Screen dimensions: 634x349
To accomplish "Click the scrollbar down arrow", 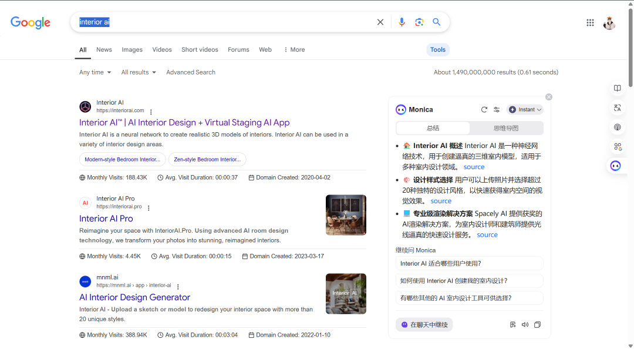I will [630, 345].
